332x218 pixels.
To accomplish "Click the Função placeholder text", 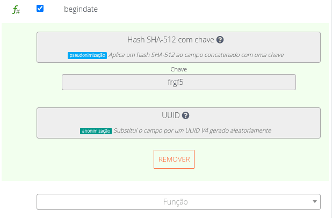I will (x=175, y=202).
